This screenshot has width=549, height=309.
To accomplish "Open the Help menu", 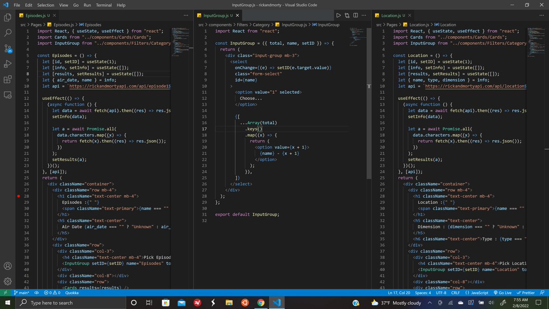I will (x=121, y=5).
